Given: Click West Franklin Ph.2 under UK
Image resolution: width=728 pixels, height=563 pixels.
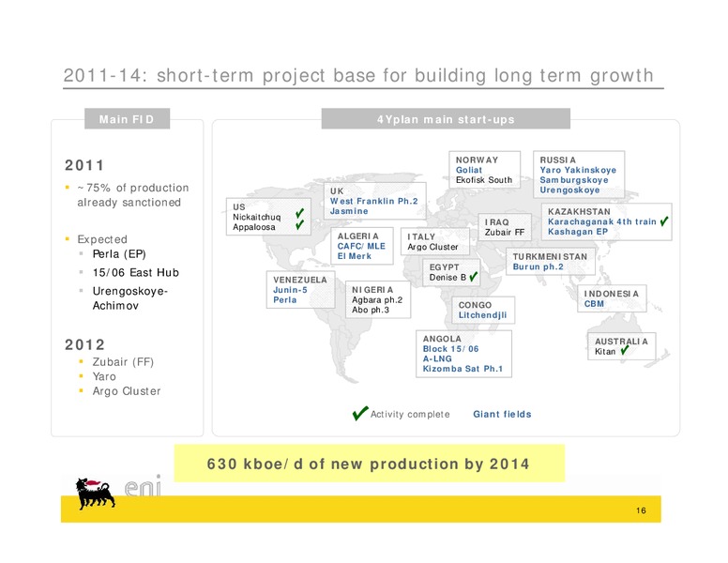Looking at the screenshot, I should tap(373, 201).
